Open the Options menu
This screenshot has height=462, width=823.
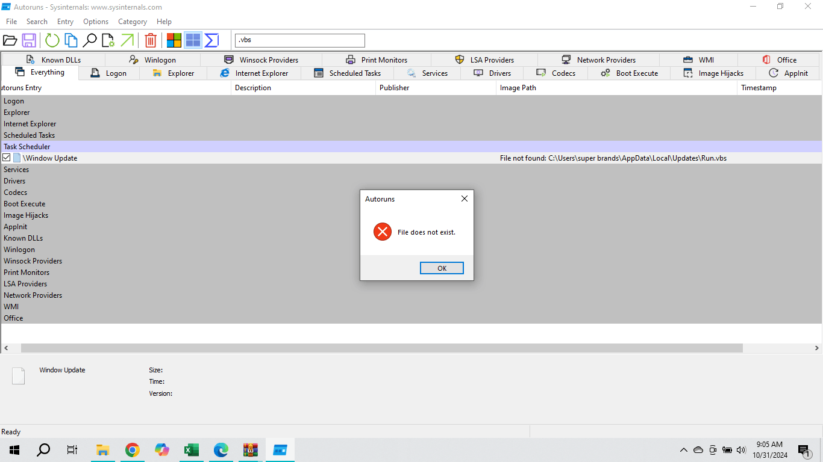[x=96, y=22]
